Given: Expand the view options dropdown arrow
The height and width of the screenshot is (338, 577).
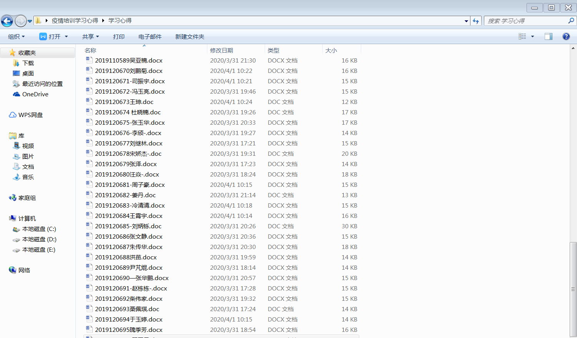Looking at the screenshot, I should (532, 36).
